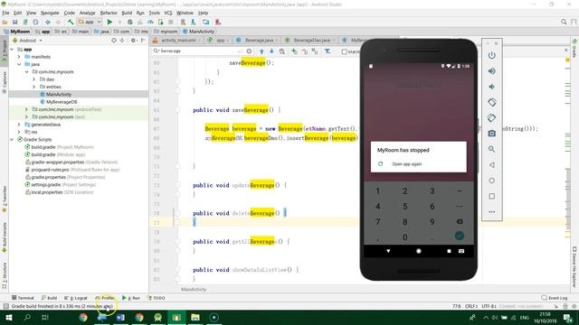Click the scroll-from-source target icon in Project panel
This screenshot has width=579, height=325.
tap(114, 40)
